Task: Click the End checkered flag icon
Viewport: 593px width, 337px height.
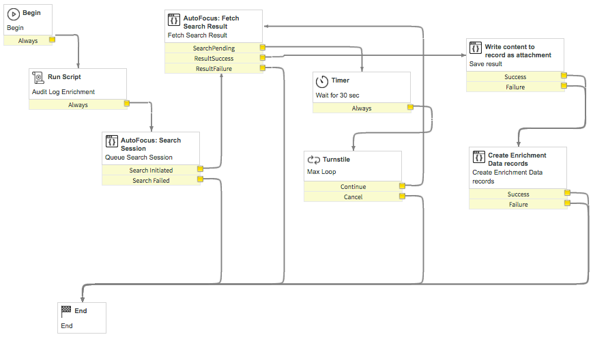Action: tap(66, 311)
